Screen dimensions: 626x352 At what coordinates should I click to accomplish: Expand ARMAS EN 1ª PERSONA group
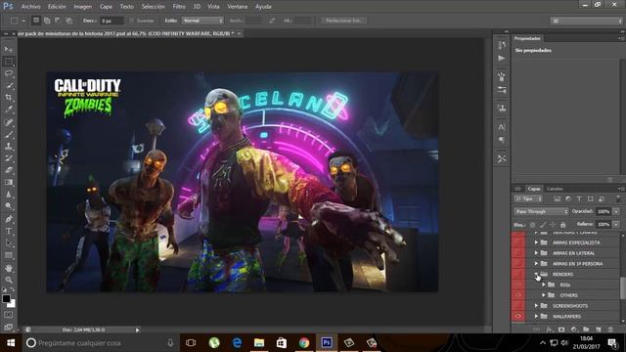[x=536, y=263]
